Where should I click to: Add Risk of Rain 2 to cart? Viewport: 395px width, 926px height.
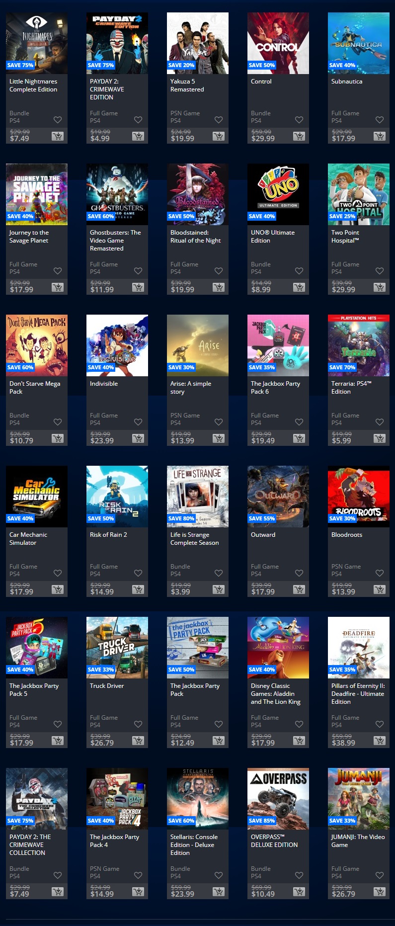point(138,589)
